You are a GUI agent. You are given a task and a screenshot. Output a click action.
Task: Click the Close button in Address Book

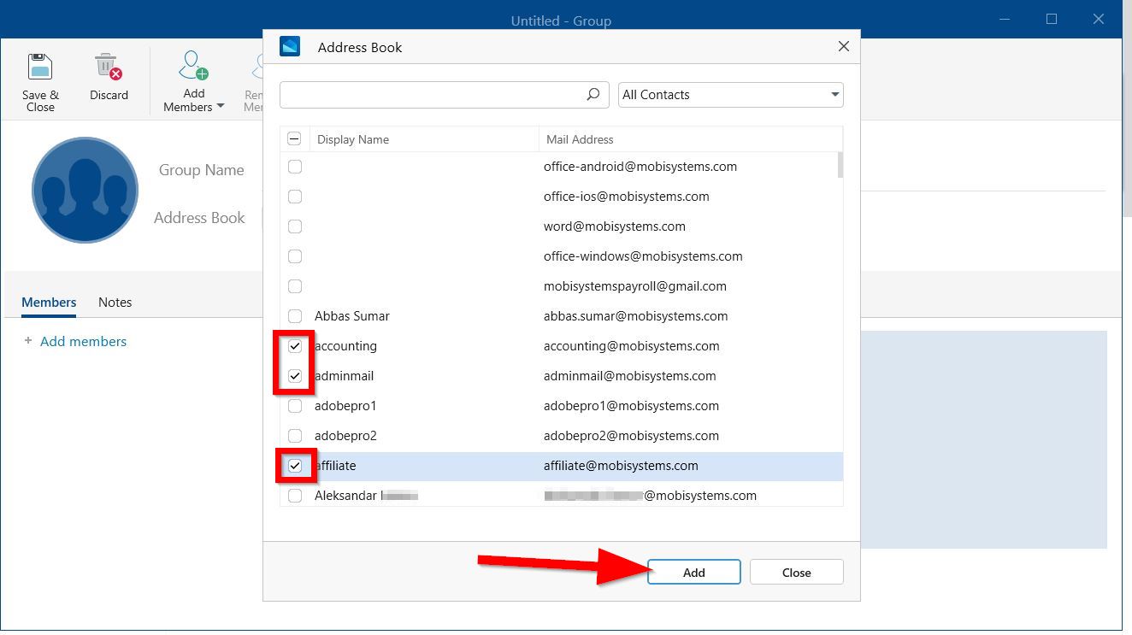[x=796, y=573]
